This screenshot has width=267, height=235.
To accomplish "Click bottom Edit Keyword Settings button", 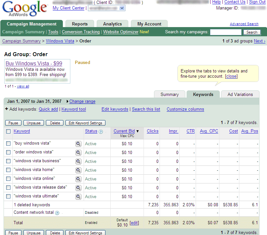I will (85, 233).
